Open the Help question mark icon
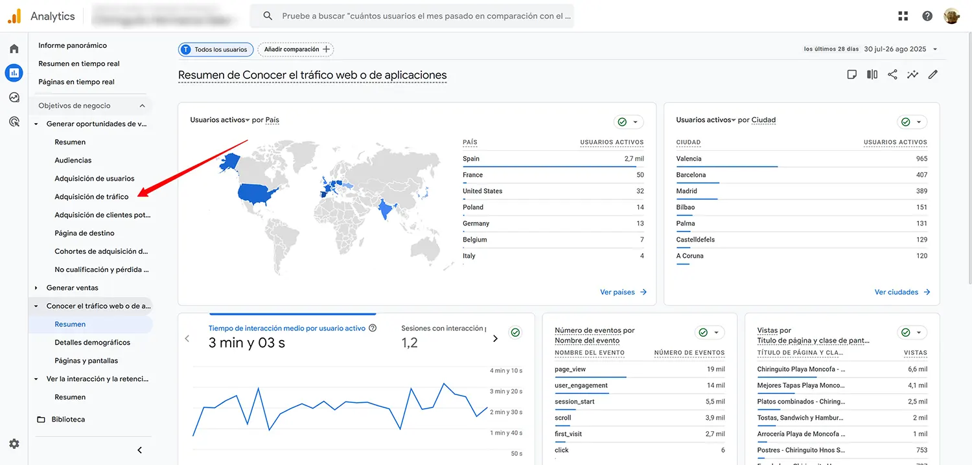972x465 pixels. click(x=927, y=15)
